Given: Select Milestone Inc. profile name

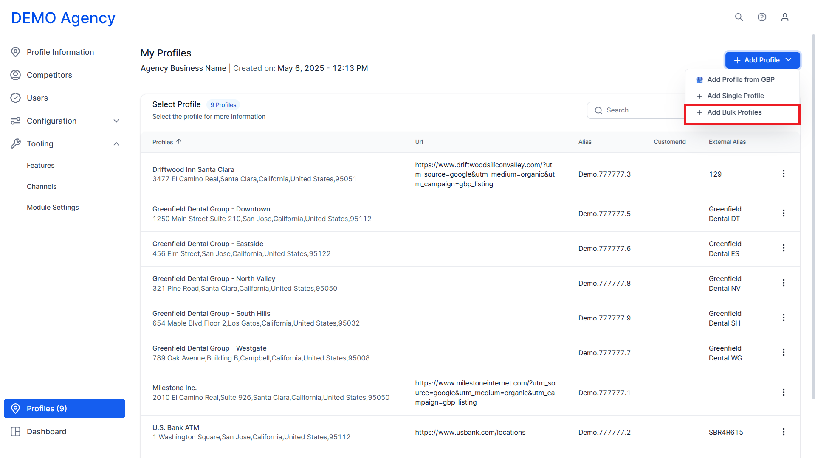Looking at the screenshot, I should (175, 388).
